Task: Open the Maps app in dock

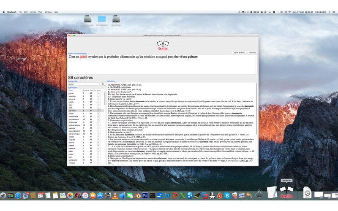Action: (x=63, y=195)
